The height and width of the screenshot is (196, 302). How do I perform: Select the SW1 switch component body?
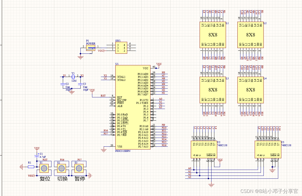(121, 48)
